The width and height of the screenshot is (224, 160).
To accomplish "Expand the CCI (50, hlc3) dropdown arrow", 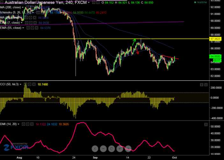I will pyautogui.click(x=20, y=84).
